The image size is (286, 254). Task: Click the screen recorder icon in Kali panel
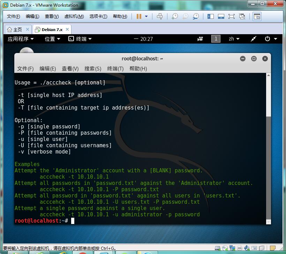point(200,39)
